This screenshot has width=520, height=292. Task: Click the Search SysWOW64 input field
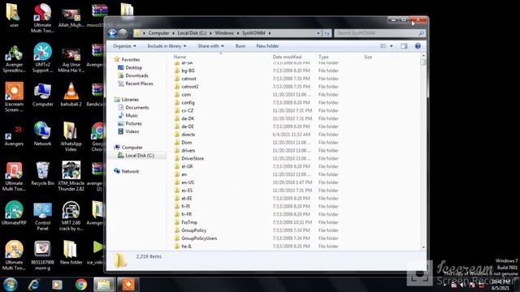pos(379,33)
